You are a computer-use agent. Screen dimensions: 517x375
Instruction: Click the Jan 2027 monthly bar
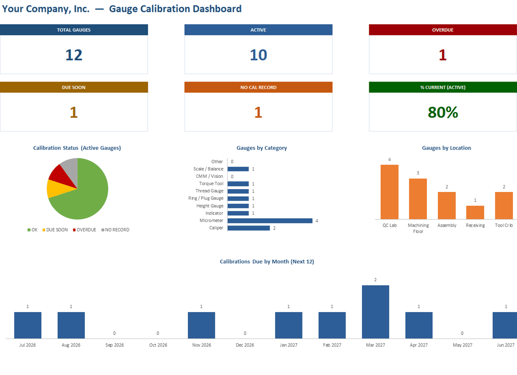tap(288, 325)
